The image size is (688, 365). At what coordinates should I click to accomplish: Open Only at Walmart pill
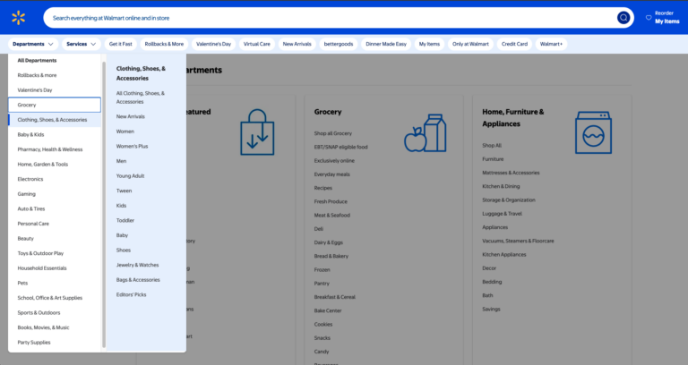(470, 44)
